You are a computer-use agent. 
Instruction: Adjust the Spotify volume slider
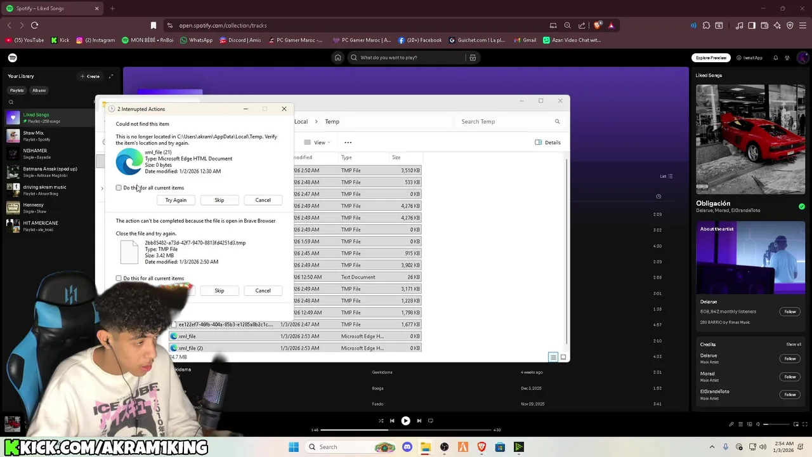[x=776, y=424]
